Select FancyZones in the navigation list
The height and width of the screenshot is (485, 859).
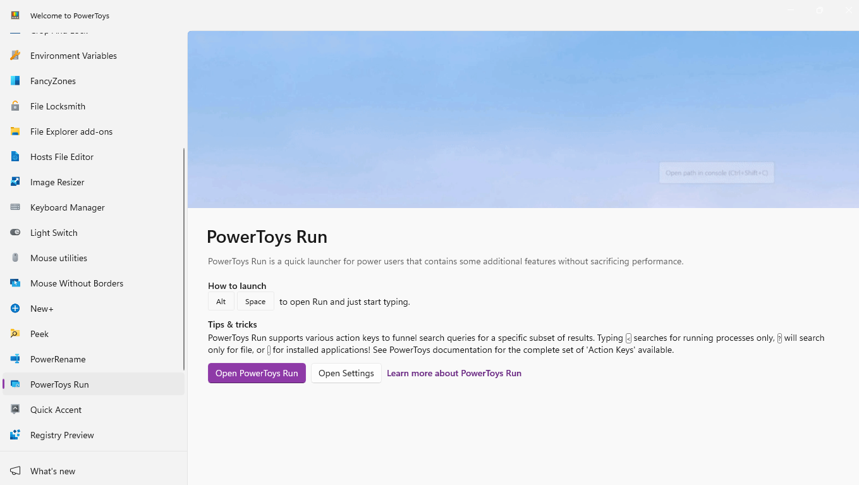[x=94, y=81]
